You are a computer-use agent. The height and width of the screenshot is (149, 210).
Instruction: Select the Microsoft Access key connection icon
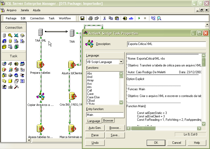[x=10, y=35]
